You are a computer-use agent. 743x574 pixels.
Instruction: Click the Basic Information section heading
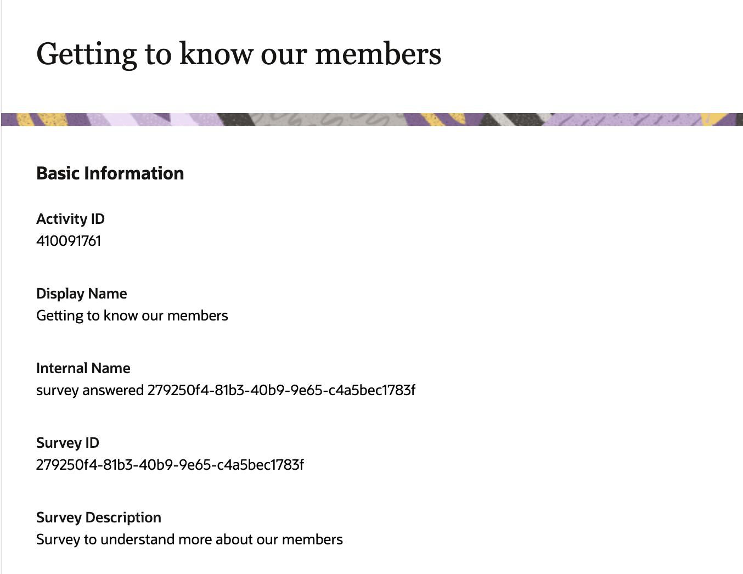(x=110, y=173)
